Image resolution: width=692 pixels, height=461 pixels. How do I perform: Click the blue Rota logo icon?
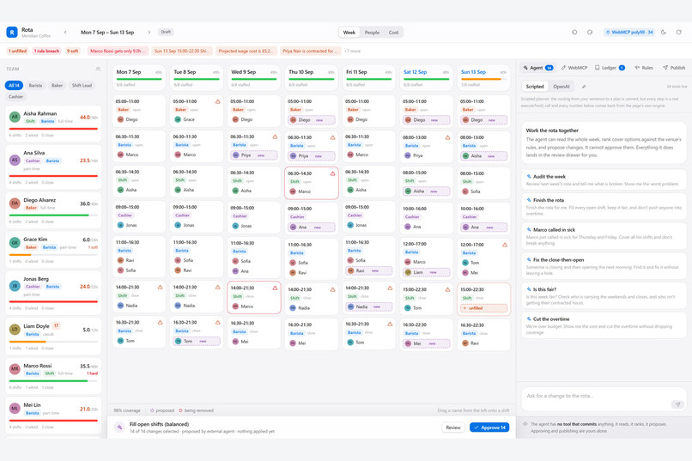12,33
